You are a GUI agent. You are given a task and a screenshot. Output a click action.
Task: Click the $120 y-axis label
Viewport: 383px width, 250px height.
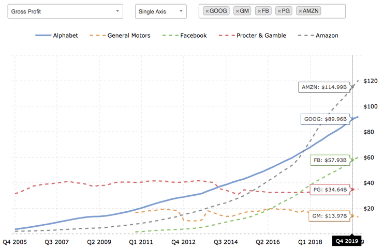click(x=370, y=81)
